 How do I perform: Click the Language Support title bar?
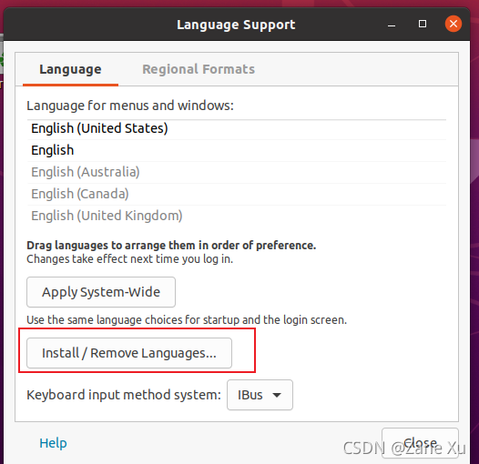236,25
